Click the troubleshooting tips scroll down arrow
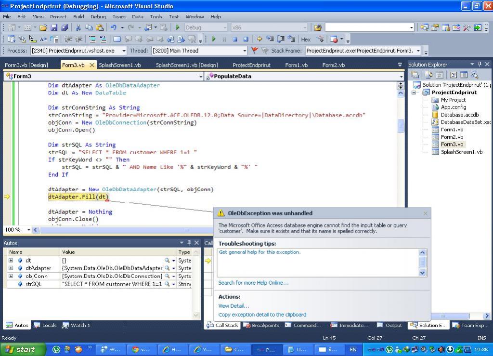Image resolution: width=493 pixels, height=356 pixels. click(422, 273)
